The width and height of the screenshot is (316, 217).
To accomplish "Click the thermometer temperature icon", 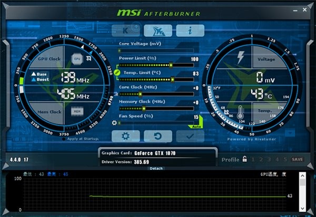I will click(240, 112).
